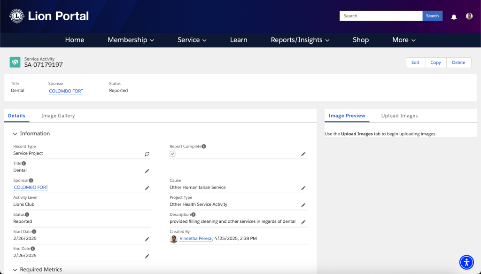Open the Learn menu item
The image size is (481, 274).
click(x=239, y=40)
